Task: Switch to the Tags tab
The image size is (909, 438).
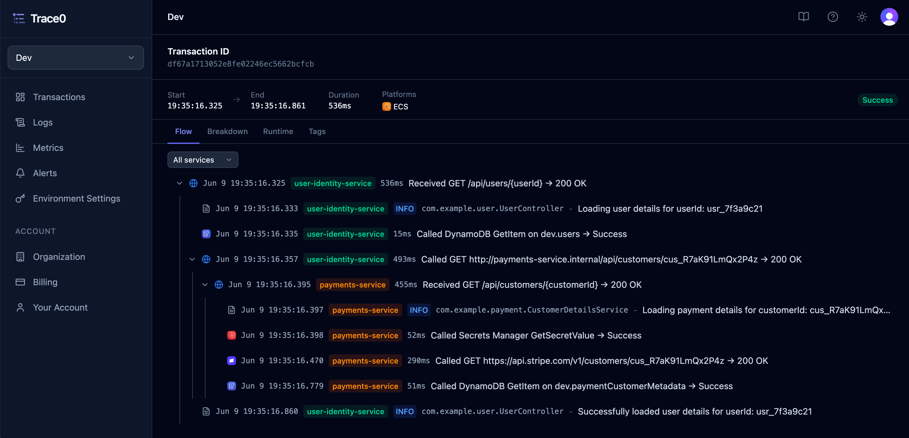Action: coord(317,132)
